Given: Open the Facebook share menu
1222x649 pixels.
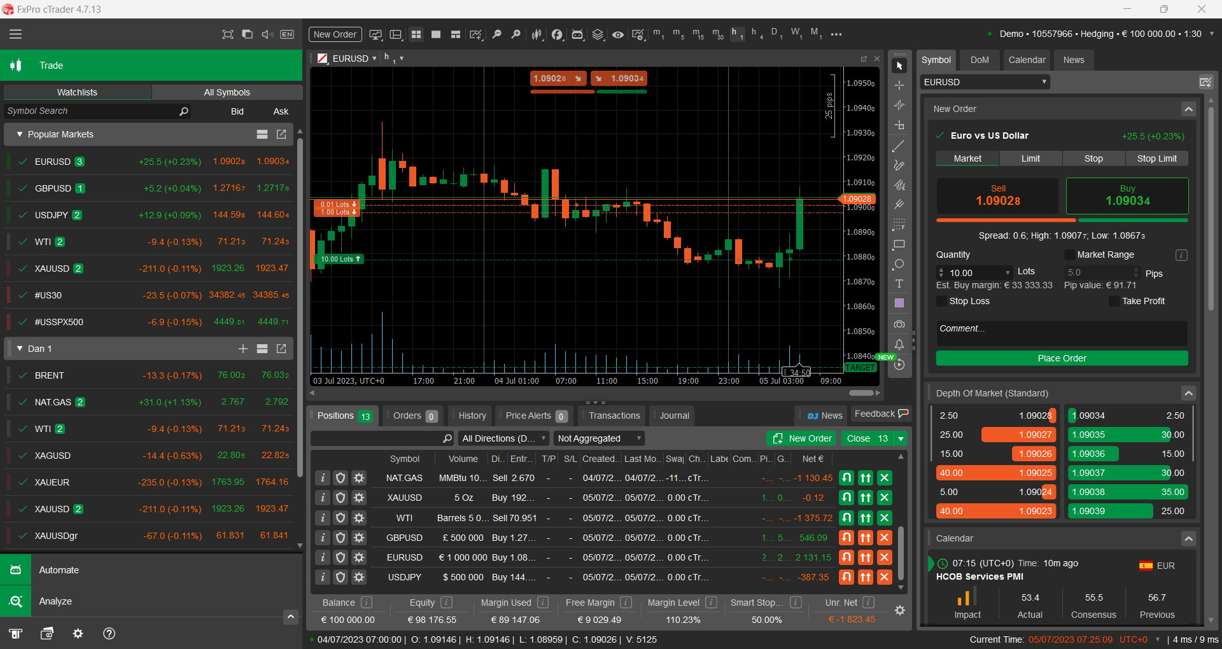Looking at the screenshot, I should [x=557, y=34].
